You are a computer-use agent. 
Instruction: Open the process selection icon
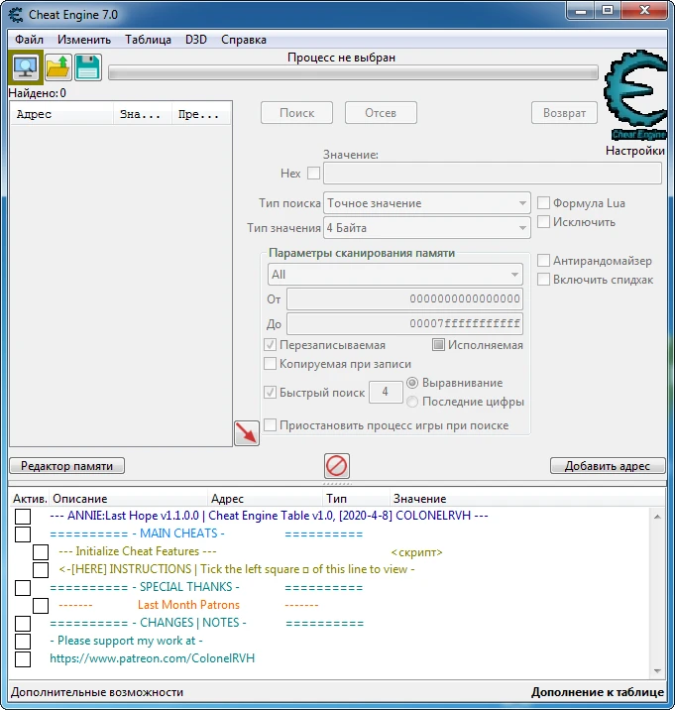[x=26, y=67]
